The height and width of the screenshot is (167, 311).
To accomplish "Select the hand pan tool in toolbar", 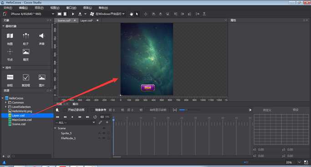I will click(x=131, y=14).
